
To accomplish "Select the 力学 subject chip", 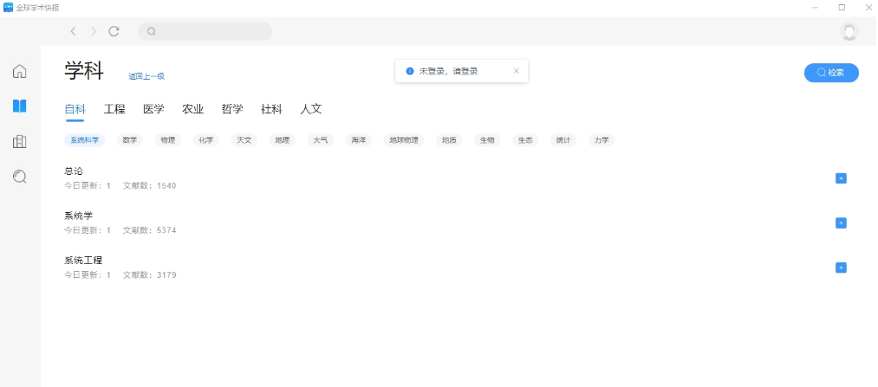I will (x=602, y=140).
